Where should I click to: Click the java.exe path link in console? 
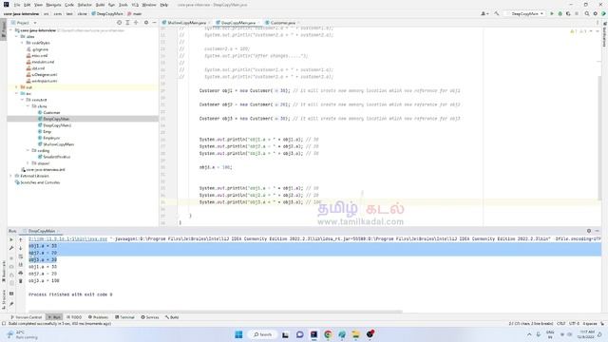[x=67, y=238]
